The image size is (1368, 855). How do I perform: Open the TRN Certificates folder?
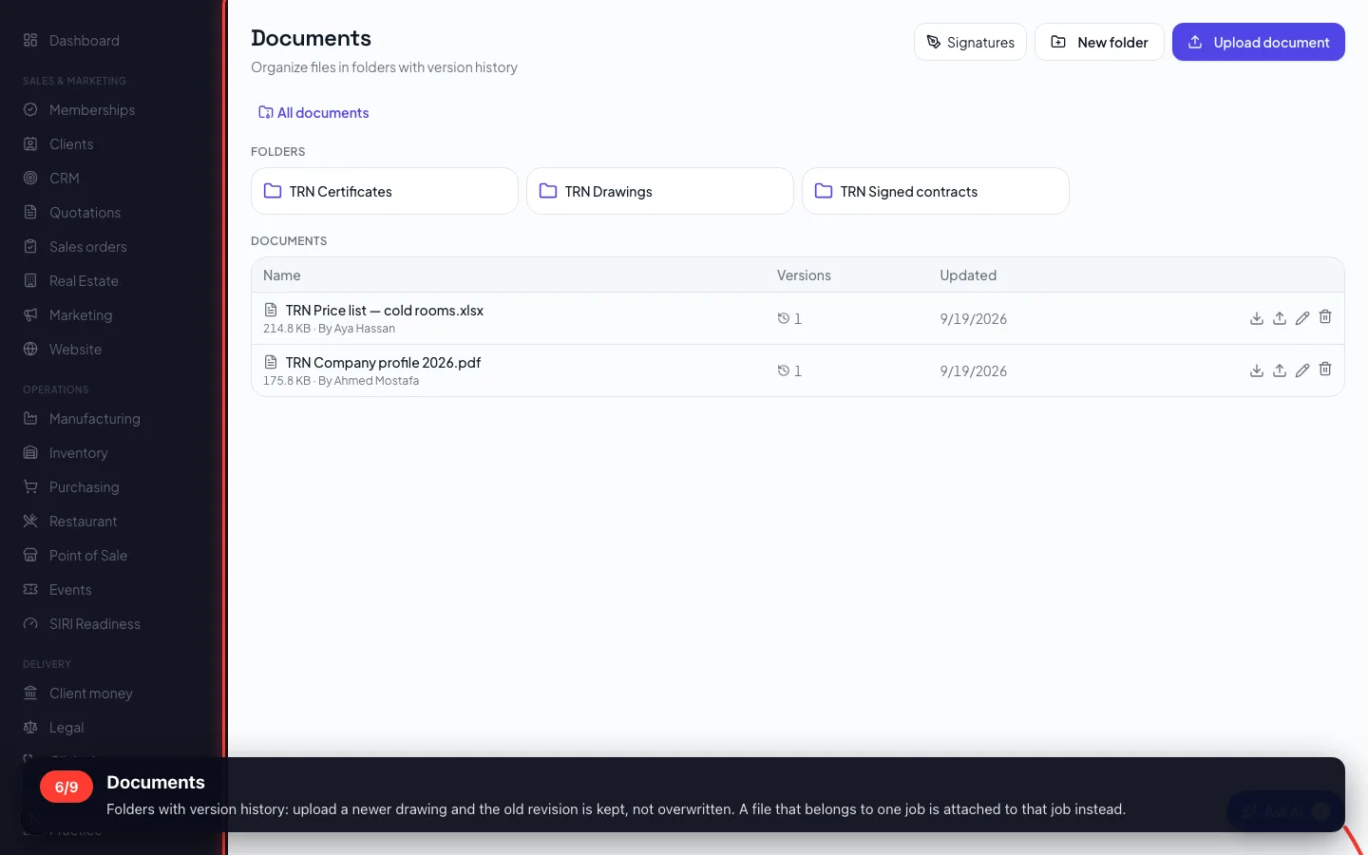(x=385, y=191)
